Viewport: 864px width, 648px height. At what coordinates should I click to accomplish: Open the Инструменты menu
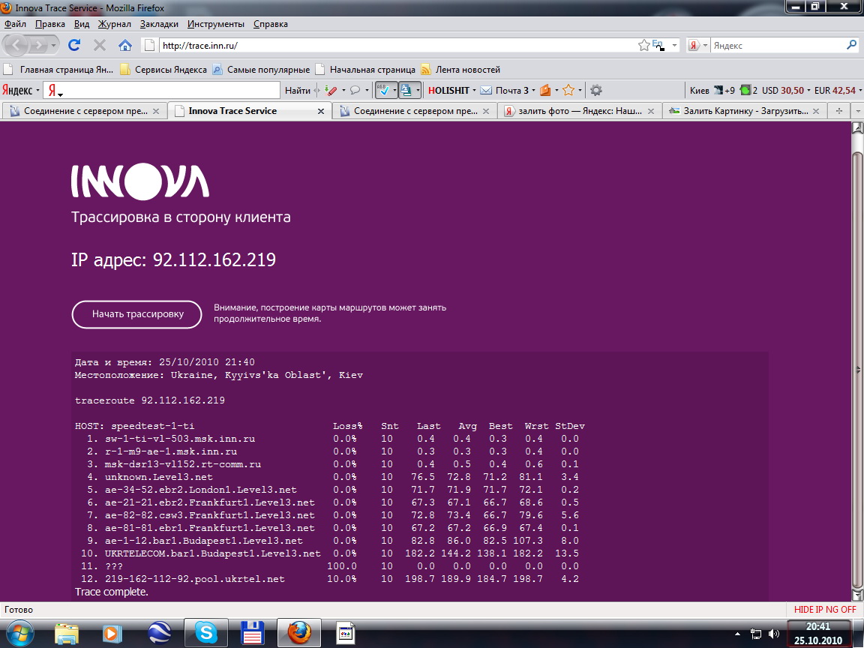point(216,24)
